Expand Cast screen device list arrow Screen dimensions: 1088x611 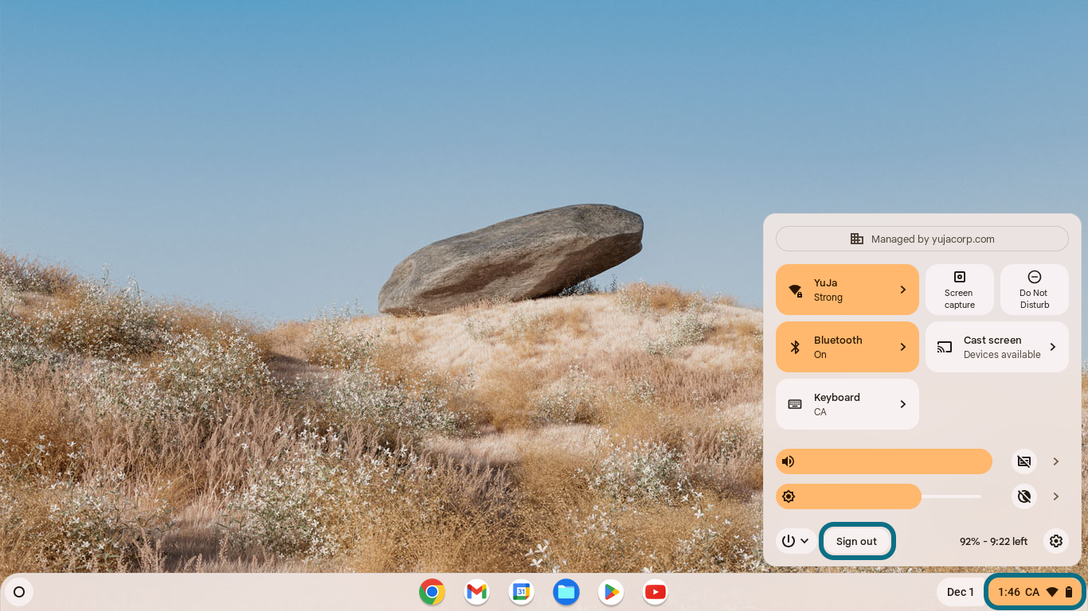pyautogui.click(x=1053, y=347)
